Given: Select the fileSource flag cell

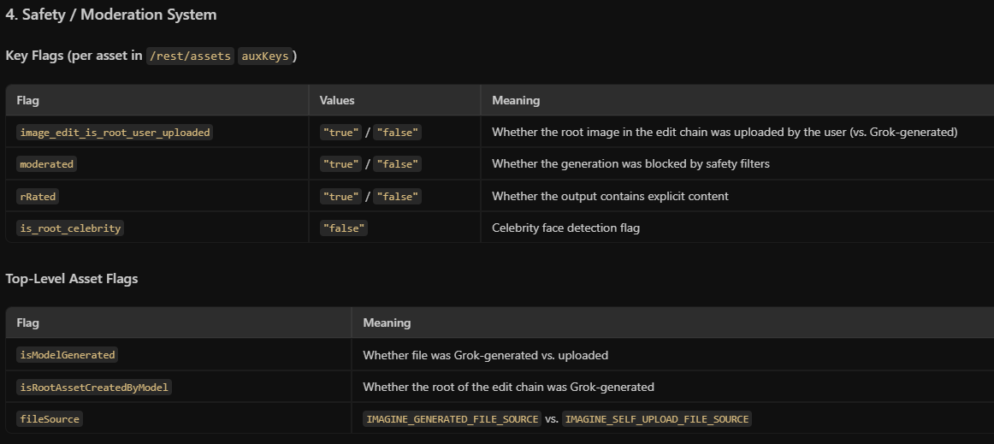Looking at the screenshot, I should [x=50, y=419].
